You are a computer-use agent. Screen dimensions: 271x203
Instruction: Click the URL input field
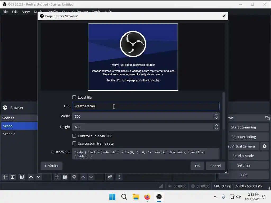(x=146, y=106)
